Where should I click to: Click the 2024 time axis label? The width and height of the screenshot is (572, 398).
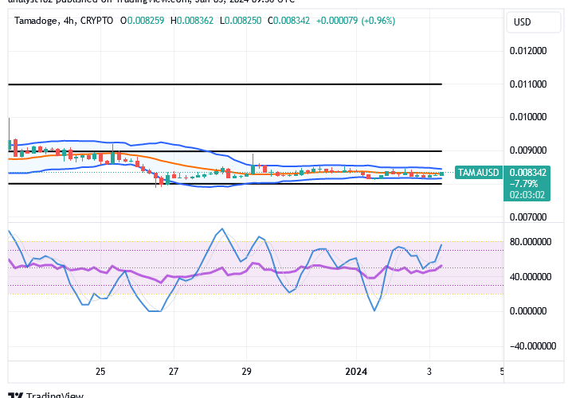coord(356,372)
